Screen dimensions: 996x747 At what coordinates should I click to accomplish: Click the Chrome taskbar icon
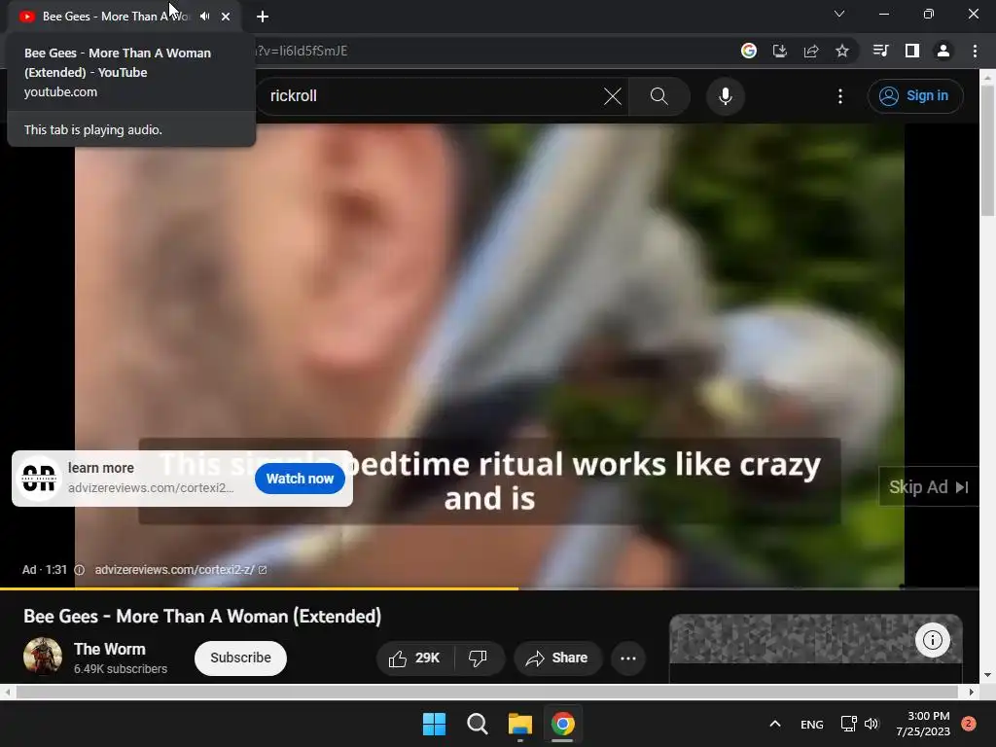tap(563, 724)
